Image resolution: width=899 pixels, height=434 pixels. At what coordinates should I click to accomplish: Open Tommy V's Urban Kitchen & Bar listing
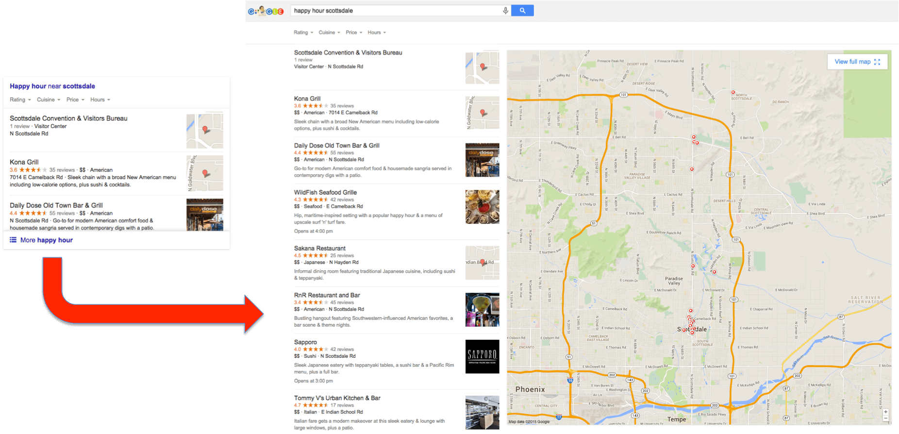(337, 398)
